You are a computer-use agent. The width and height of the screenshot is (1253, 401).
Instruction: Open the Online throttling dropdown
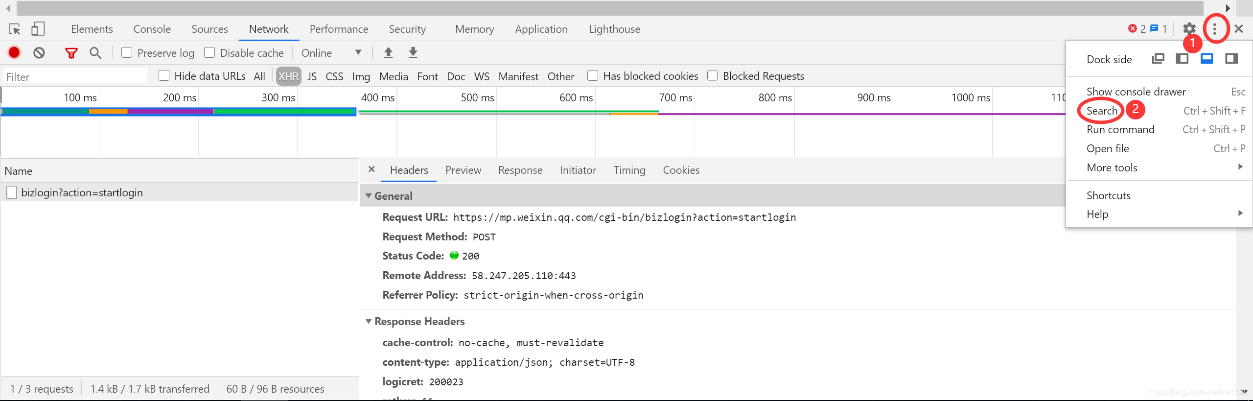coord(331,53)
